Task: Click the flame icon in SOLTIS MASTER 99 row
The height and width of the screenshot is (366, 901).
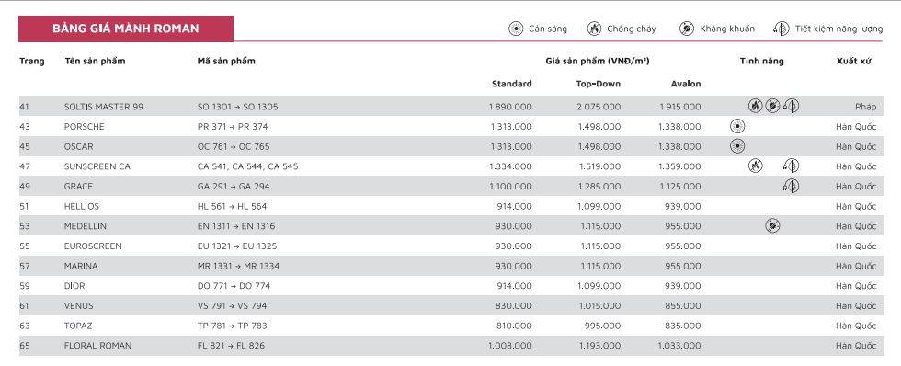Action: tap(755, 106)
